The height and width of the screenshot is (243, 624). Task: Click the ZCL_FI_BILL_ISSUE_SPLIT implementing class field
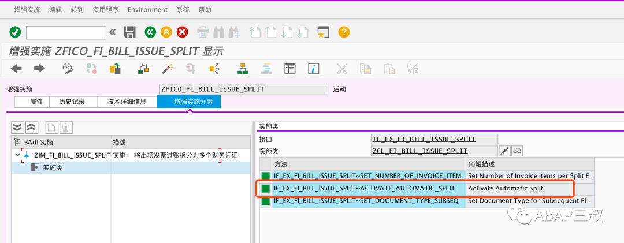tap(434, 151)
